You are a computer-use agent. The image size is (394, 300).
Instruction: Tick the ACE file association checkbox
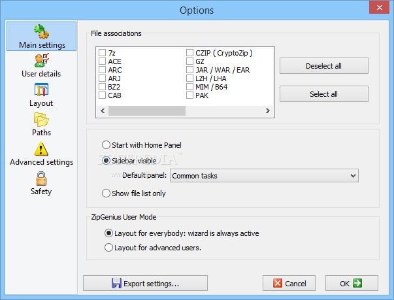tap(103, 61)
